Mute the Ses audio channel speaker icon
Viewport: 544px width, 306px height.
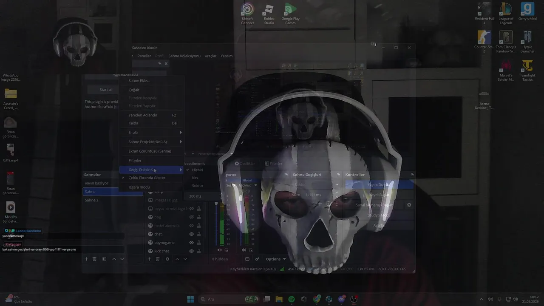click(x=220, y=250)
